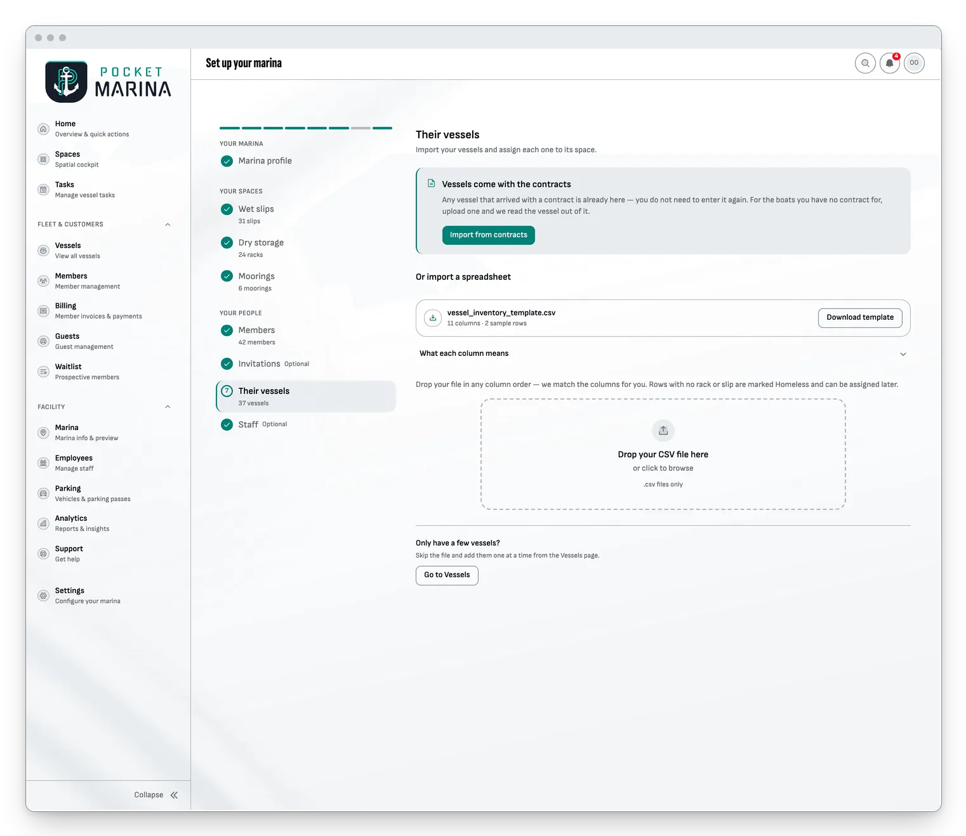Click the Guests sidebar icon
Viewport: 966px width, 836px height.
point(43,341)
